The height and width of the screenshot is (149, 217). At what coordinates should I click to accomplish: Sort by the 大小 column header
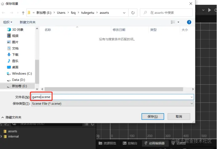pos(185,30)
